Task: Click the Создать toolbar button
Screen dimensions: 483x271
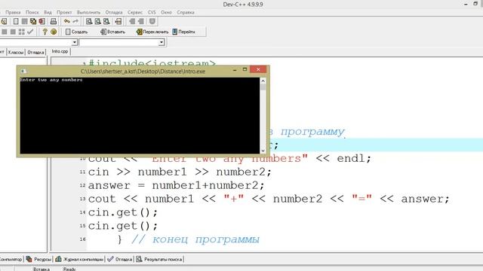Action: tap(77, 32)
